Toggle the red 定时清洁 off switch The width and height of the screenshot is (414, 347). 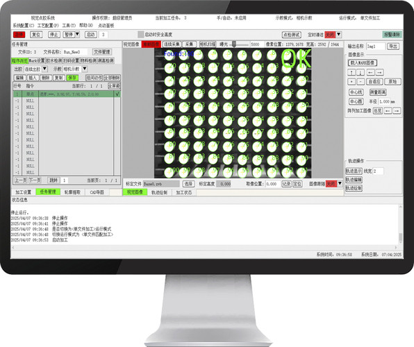tap(330, 35)
